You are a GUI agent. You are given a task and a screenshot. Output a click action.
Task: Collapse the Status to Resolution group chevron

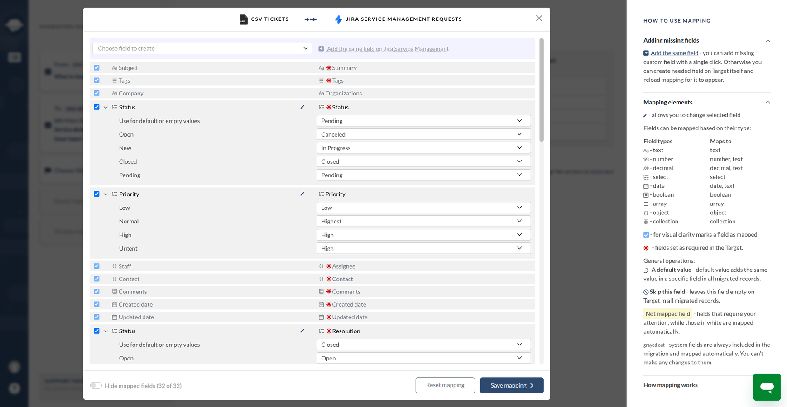click(x=106, y=331)
